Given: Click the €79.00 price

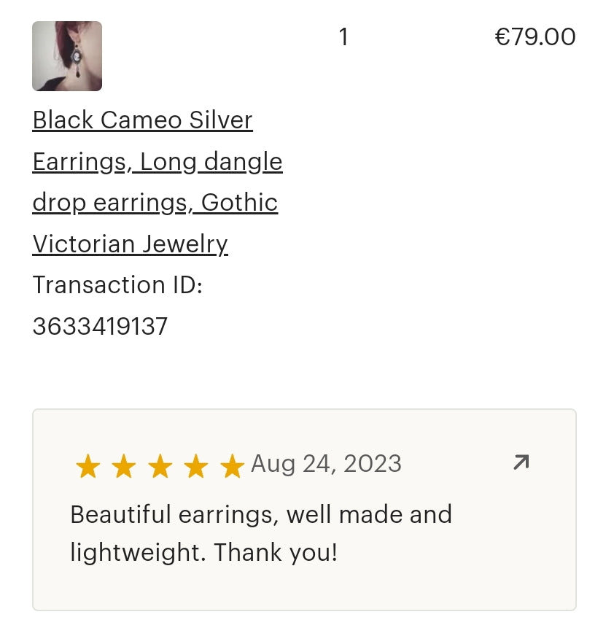Looking at the screenshot, I should (x=535, y=36).
